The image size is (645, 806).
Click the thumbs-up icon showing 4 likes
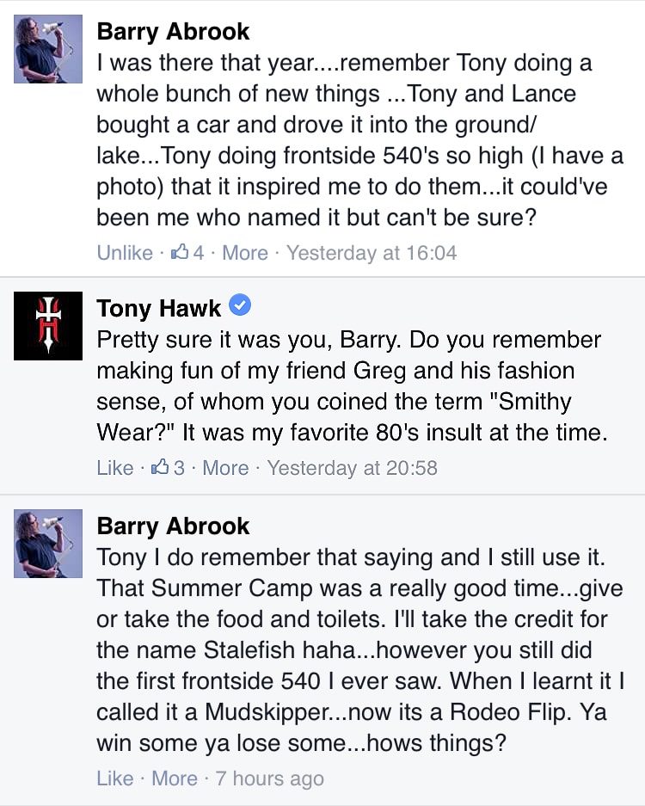coord(181,253)
